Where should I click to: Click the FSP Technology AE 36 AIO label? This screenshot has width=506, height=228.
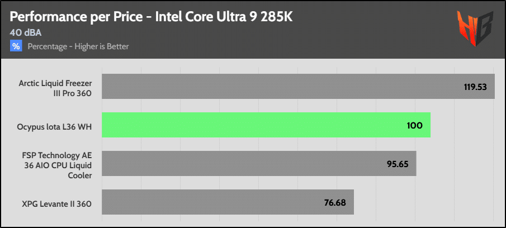(x=56, y=166)
